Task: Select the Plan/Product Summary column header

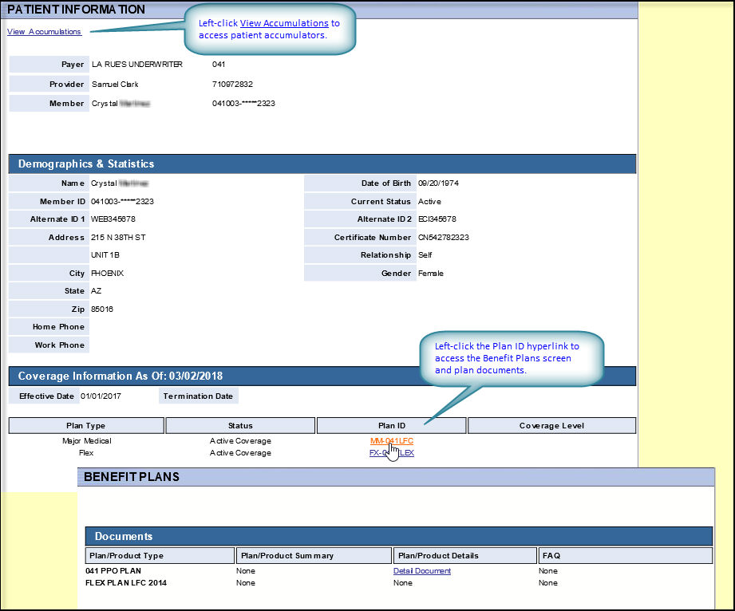Action: (x=313, y=556)
